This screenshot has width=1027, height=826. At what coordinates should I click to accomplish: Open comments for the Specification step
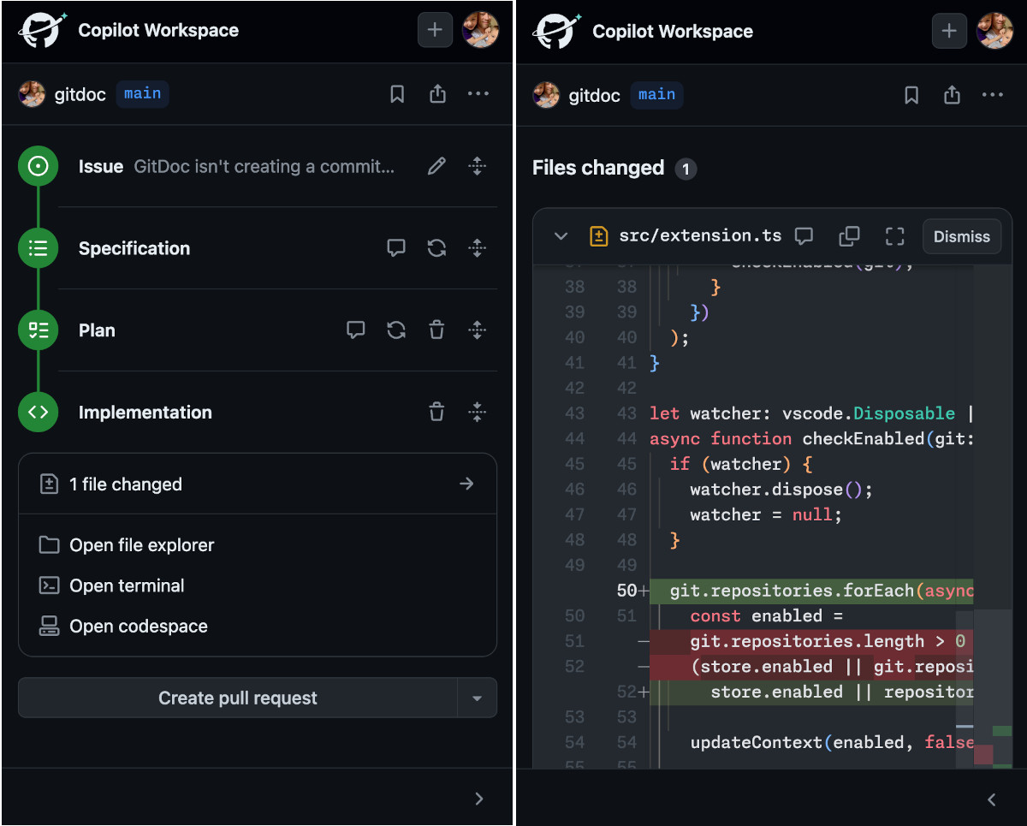[x=396, y=248]
